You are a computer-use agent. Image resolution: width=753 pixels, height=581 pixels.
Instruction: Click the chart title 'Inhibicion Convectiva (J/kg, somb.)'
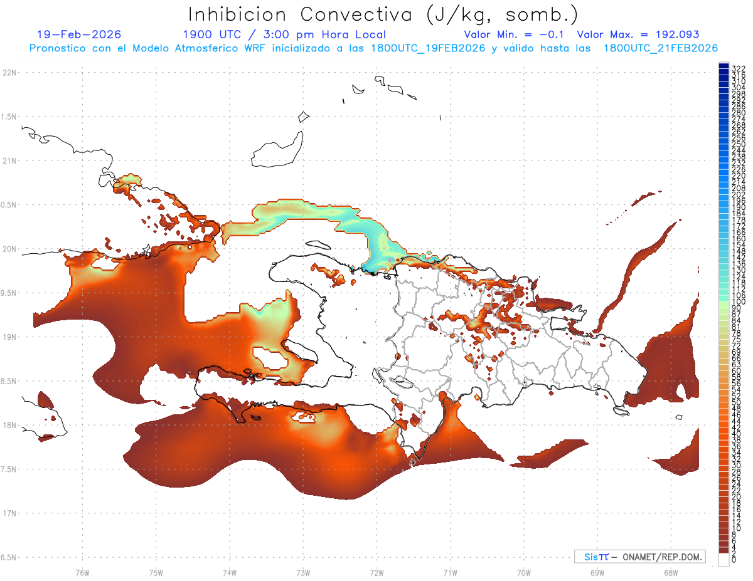click(383, 14)
